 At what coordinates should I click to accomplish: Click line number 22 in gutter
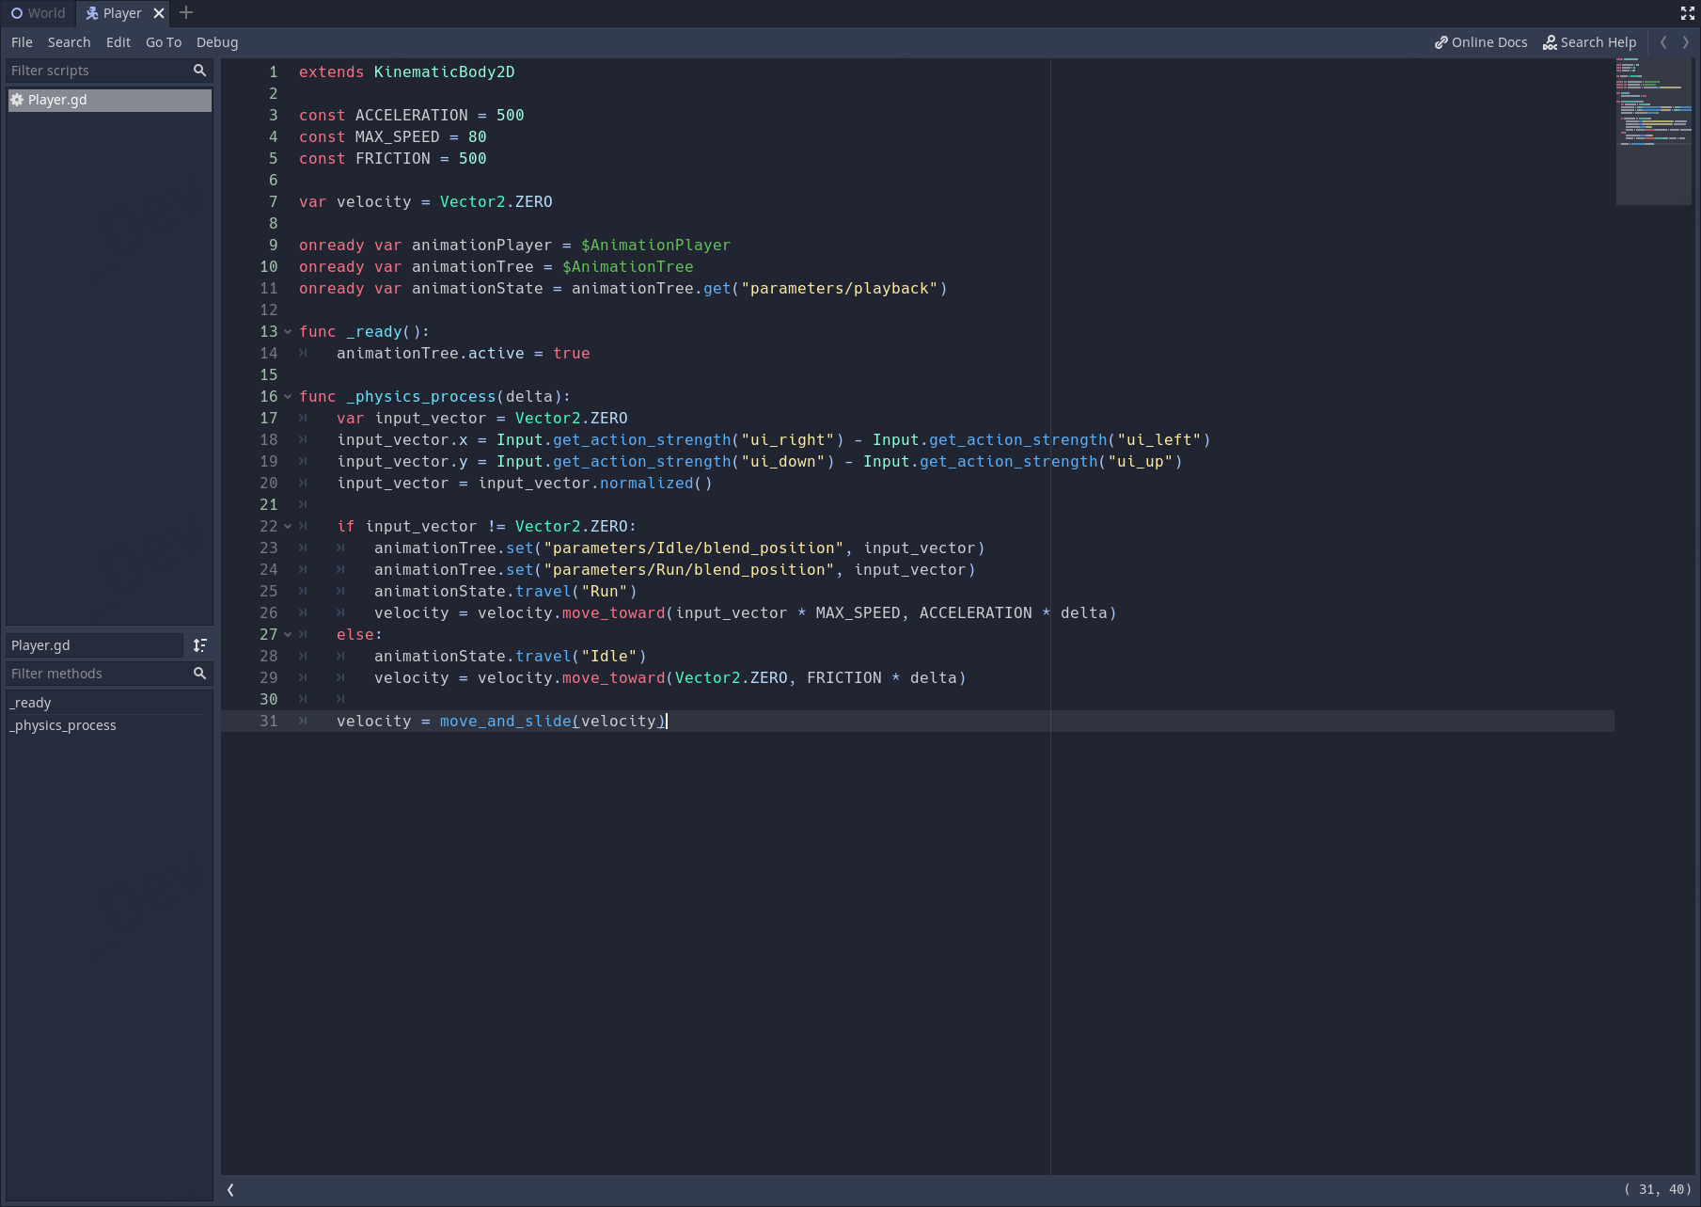pos(269,526)
